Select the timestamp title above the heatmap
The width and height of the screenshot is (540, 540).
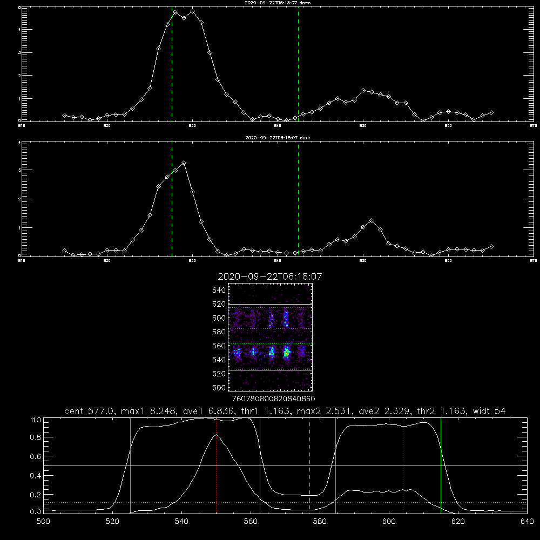coord(269,276)
